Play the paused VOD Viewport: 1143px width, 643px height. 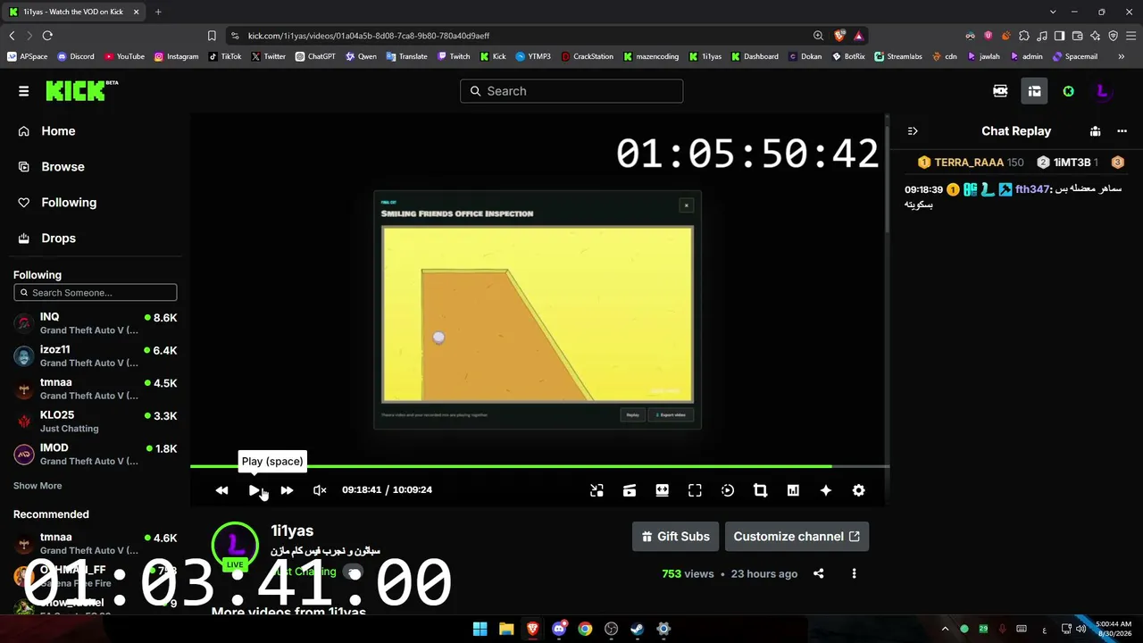tap(254, 490)
